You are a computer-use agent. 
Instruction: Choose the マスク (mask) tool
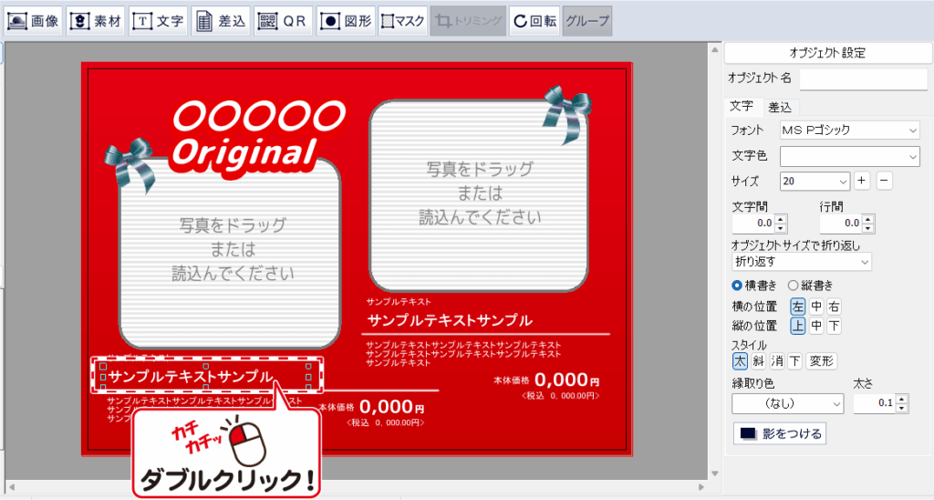tap(402, 21)
